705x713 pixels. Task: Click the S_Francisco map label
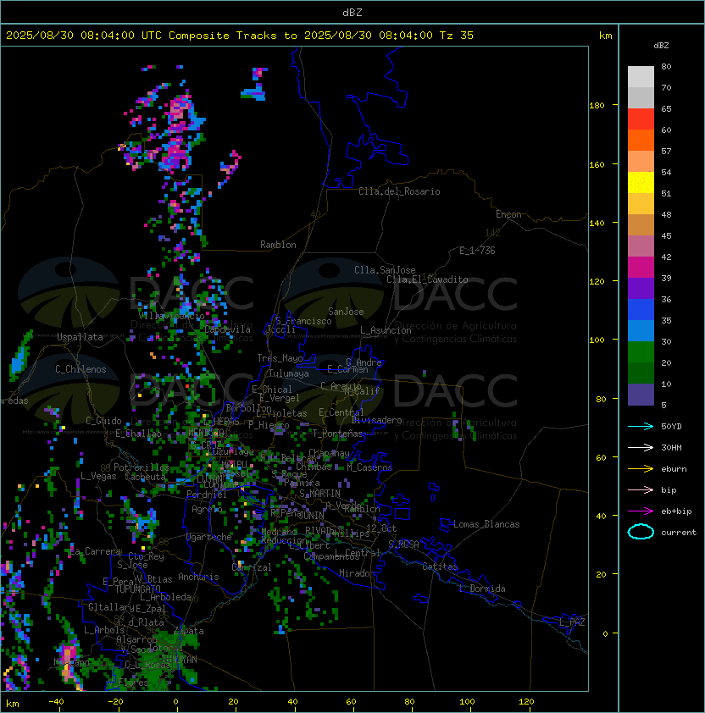(303, 321)
